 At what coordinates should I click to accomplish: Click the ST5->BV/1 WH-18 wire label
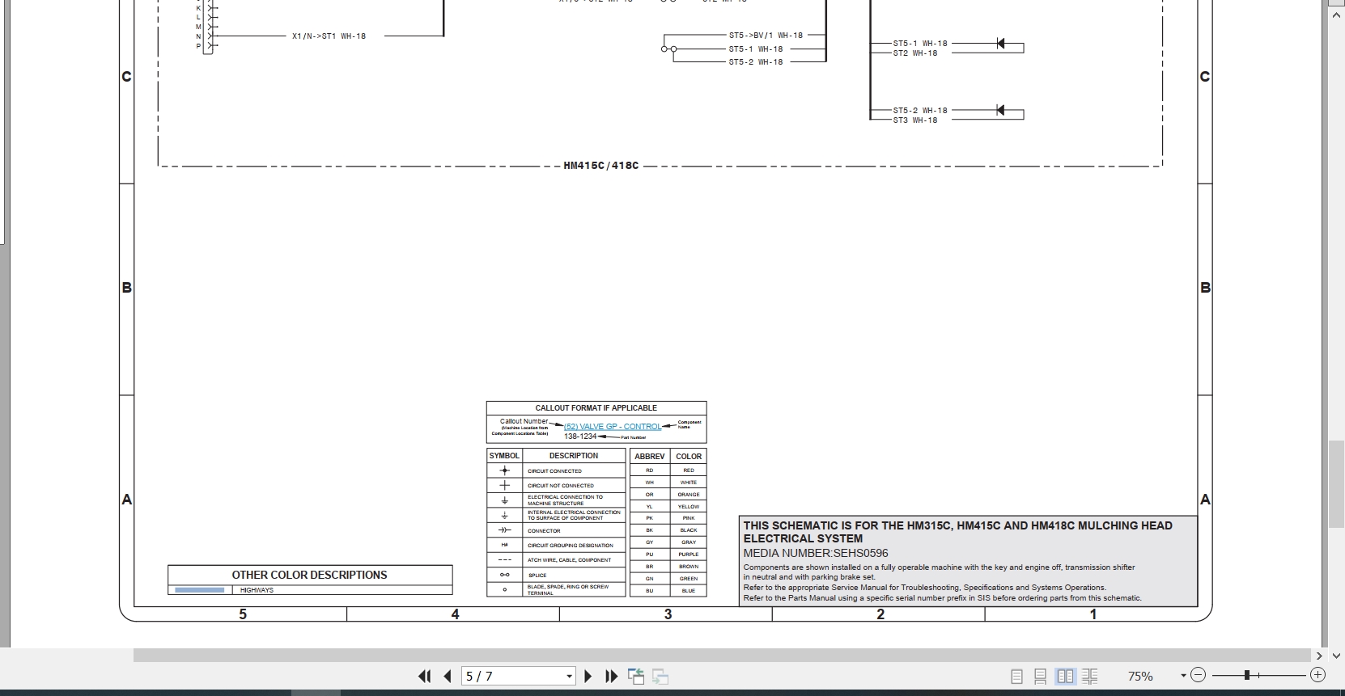[766, 36]
